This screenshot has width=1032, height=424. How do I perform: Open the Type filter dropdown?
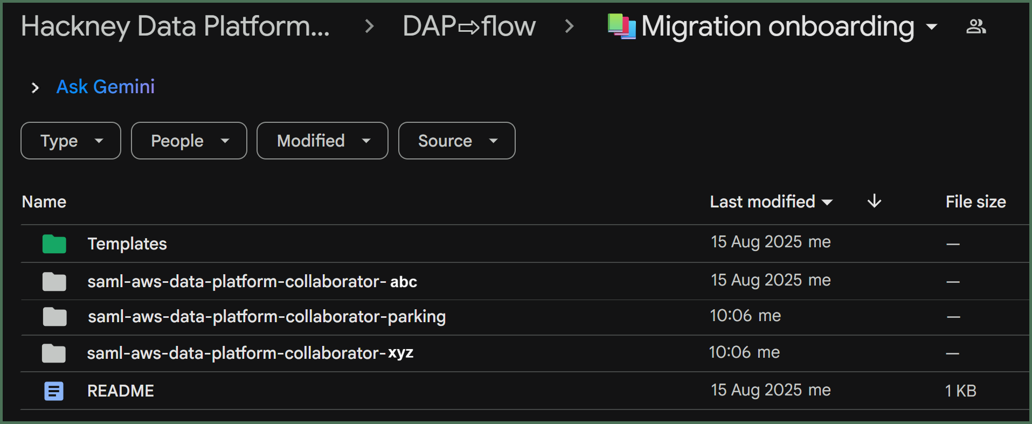[71, 141]
